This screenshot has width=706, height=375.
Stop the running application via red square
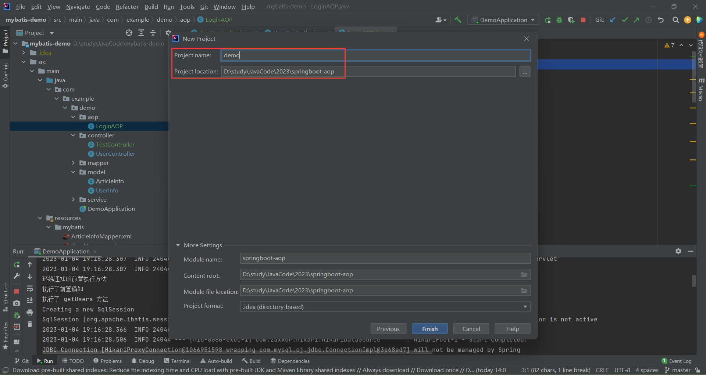click(x=583, y=20)
